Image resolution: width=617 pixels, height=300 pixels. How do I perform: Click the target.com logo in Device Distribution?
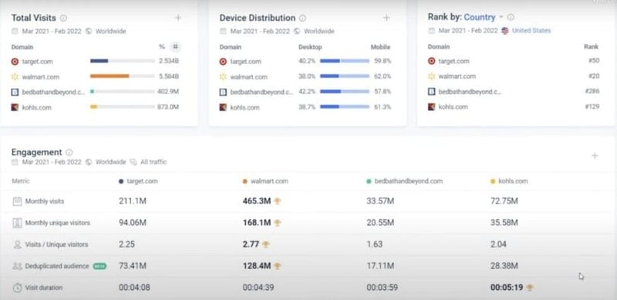[223, 62]
